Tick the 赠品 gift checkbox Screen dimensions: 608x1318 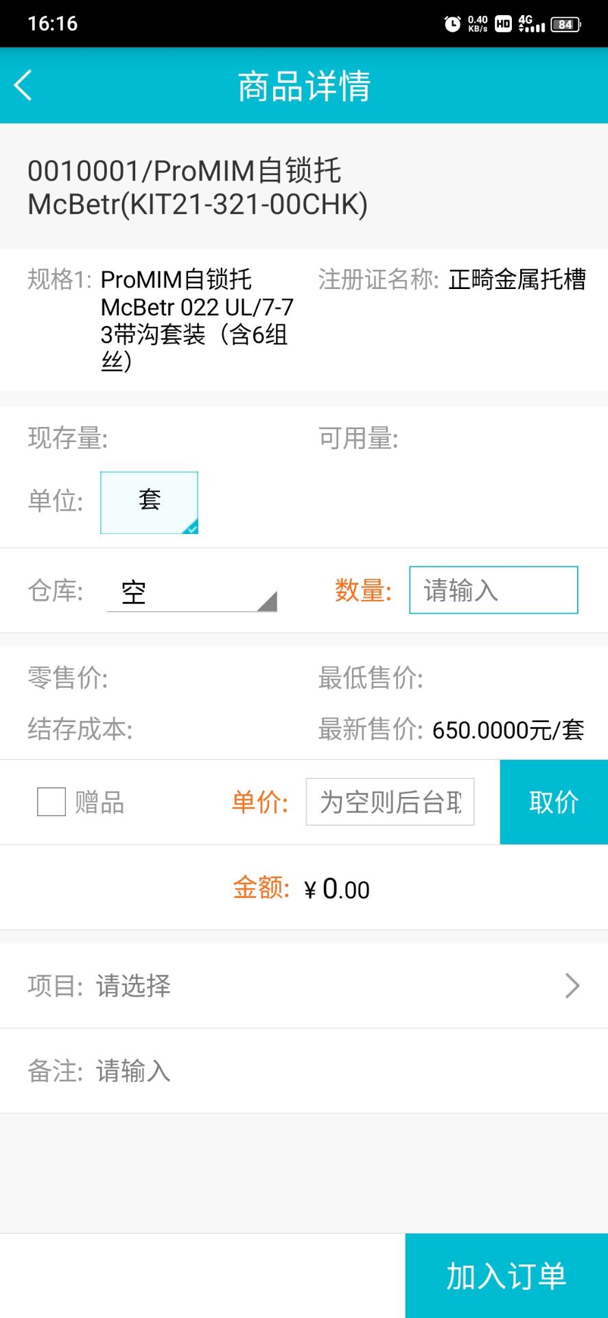pos(51,802)
